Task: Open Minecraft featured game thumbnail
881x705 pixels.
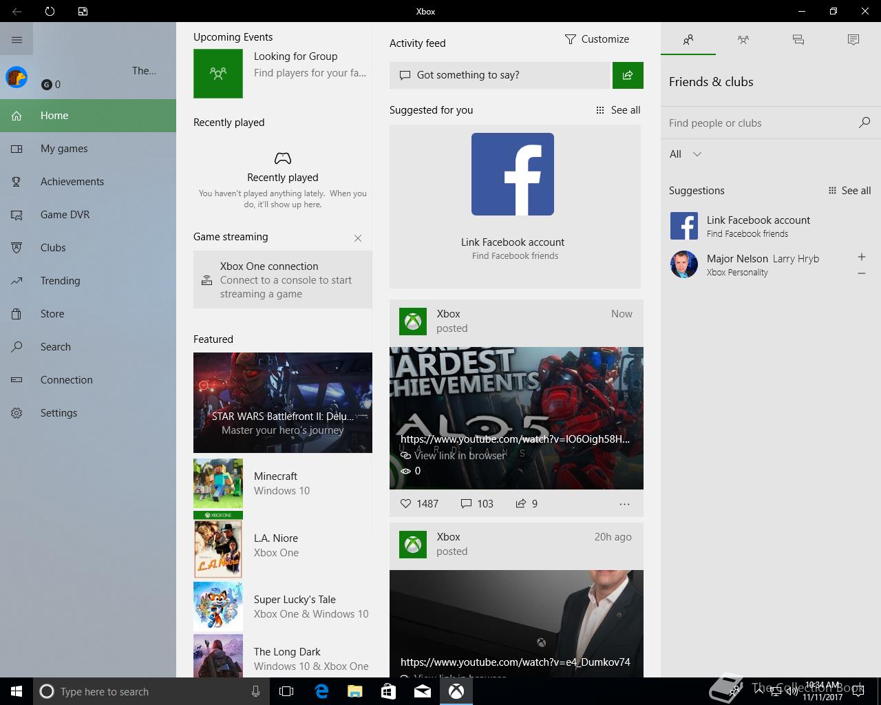Action: [218, 483]
